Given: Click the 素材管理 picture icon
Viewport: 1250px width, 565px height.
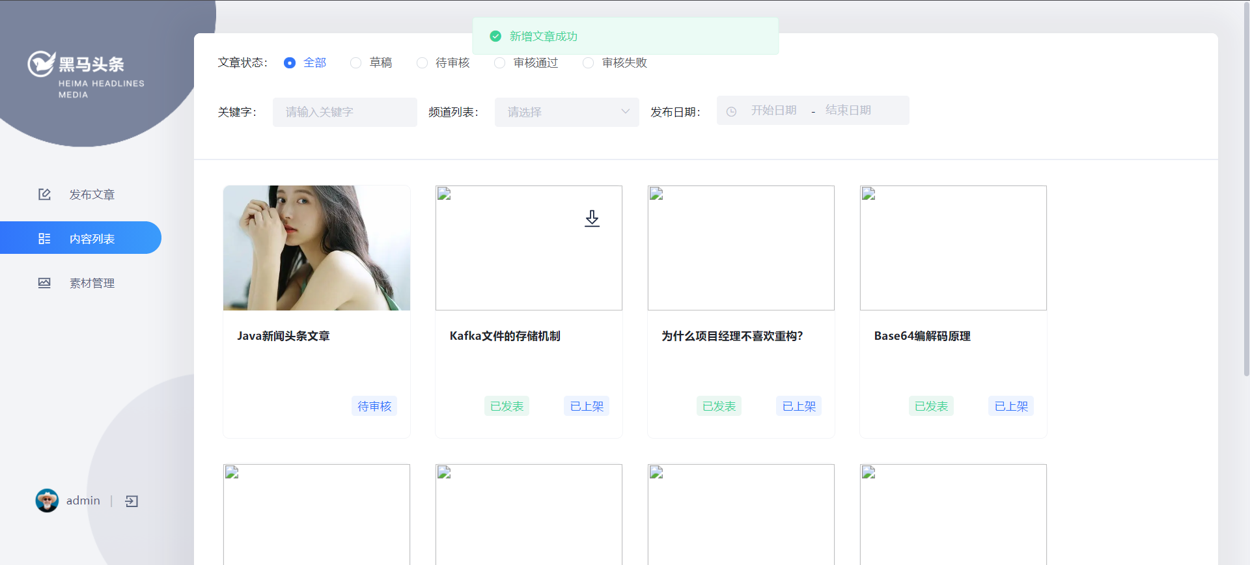Looking at the screenshot, I should coord(44,282).
